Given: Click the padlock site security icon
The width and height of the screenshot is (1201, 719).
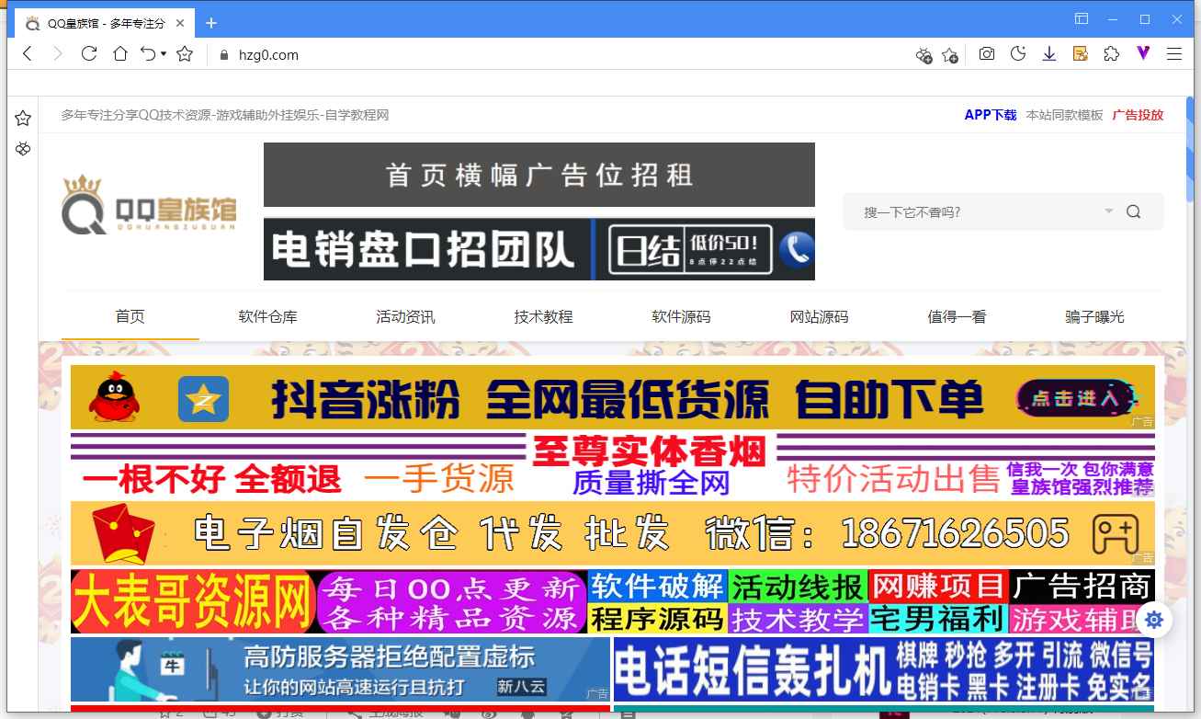Looking at the screenshot, I should [x=223, y=55].
